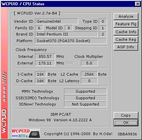
Task: Select the Vendor ID GenuineIntel field
Action: [x=56, y=21]
